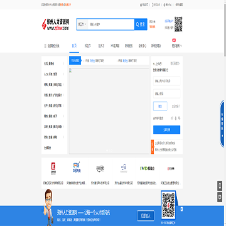
Task: Open the 全部职位分类 menu with list icon
Action: click(x=52, y=46)
